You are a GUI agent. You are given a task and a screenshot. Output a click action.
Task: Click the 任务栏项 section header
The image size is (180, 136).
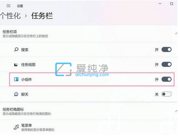[10, 32]
